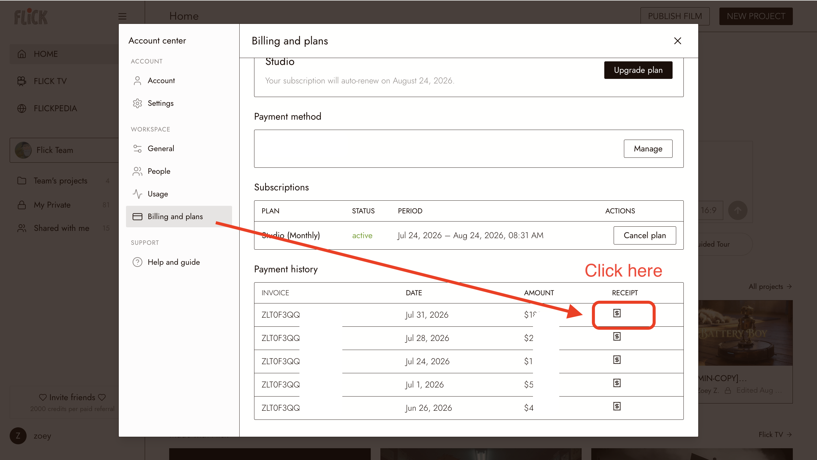Click the Flickpedia globe icon
Viewport: 817px width, 460px height.
tap(21, 109)
